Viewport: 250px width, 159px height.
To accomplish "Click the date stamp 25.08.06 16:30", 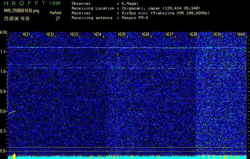I will pos(17,19).
